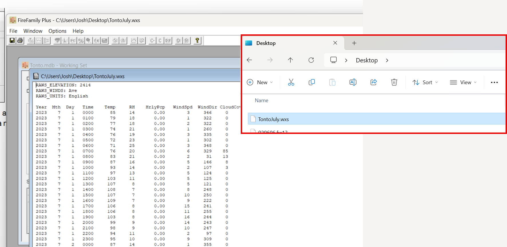Click the 'D' toolbar icon
The image size is (507, 247).
(x=178, y=40)
